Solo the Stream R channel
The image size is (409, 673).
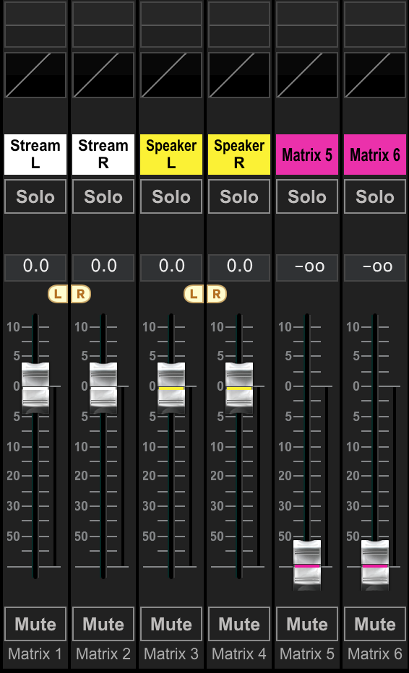(x=103, y=196)
